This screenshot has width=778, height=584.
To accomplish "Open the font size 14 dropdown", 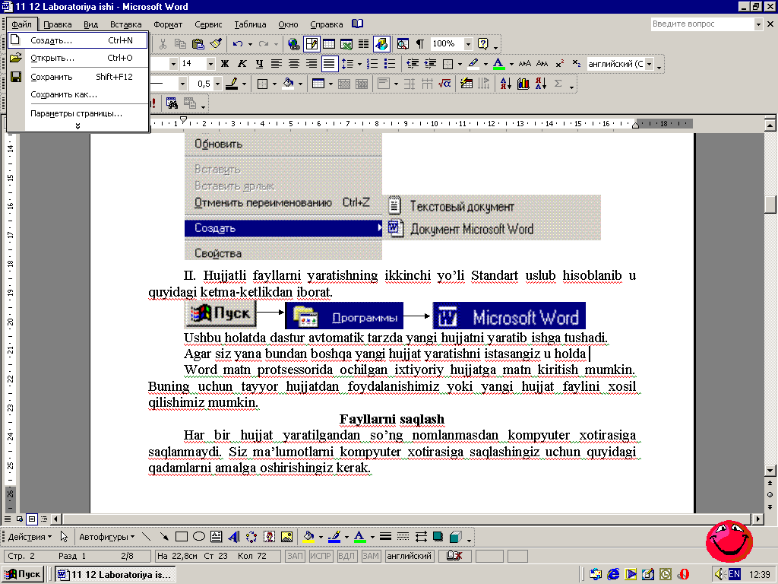I will (x=210, y=64).
